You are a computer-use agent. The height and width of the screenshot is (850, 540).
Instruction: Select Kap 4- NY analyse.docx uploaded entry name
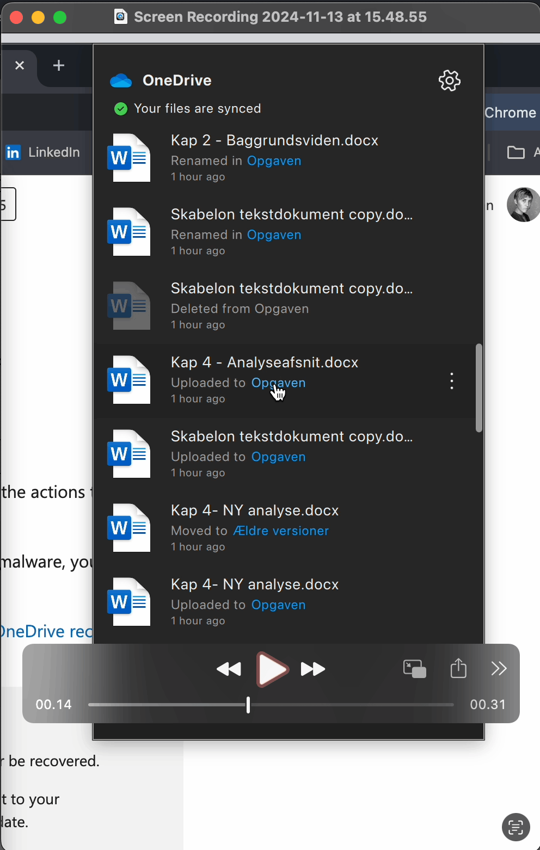[x=255, y=584]
